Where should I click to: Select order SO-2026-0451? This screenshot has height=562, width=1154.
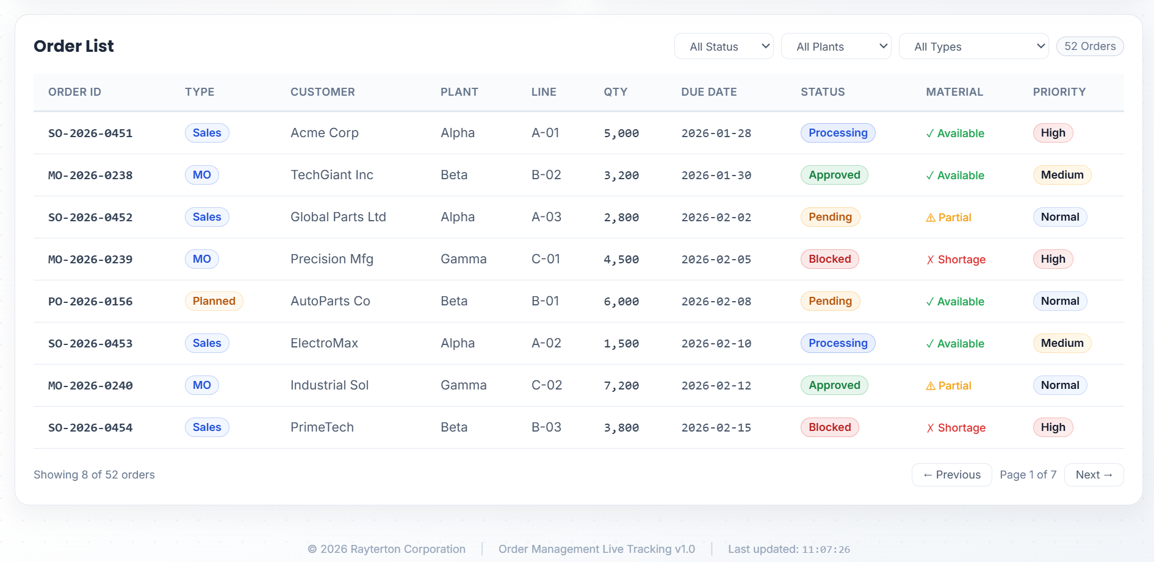[90, 133]
